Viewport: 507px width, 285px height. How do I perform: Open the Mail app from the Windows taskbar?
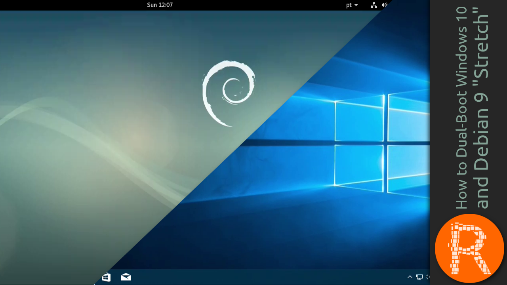click(x=126, y=277)
